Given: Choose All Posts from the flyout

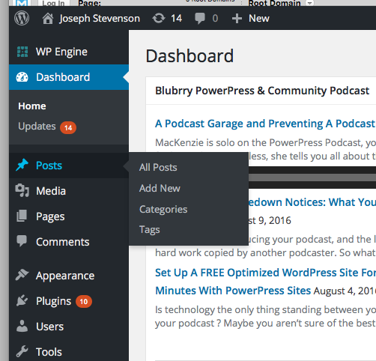Looking at the screenshot, I should 158,168.
